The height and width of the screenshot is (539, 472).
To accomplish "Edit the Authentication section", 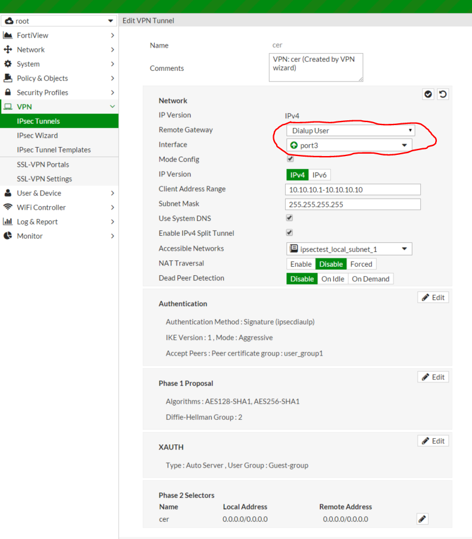I will click(x=433, y=297).
